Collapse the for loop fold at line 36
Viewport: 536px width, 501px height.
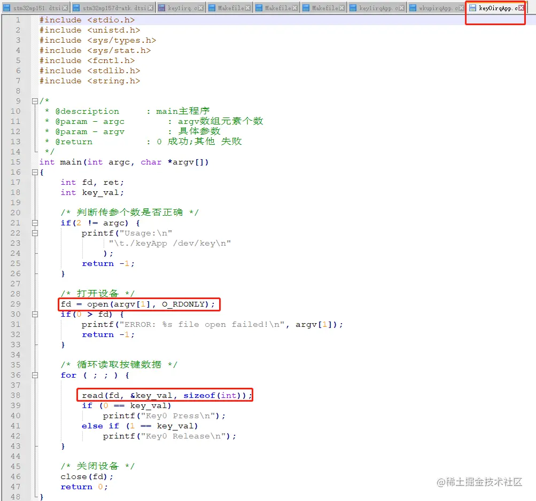pyautogui.click(x=35, y=375)
